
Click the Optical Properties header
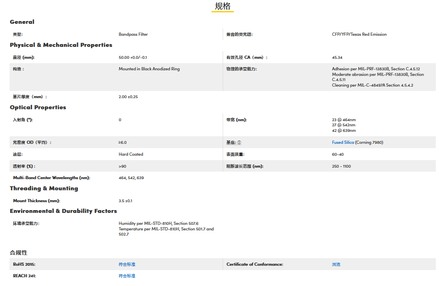point(38,107)
